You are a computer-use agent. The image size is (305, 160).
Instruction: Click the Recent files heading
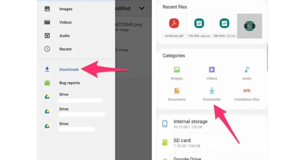click(x=175, y=7)
